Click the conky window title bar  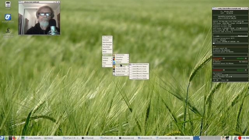click(x=230, y=9)
